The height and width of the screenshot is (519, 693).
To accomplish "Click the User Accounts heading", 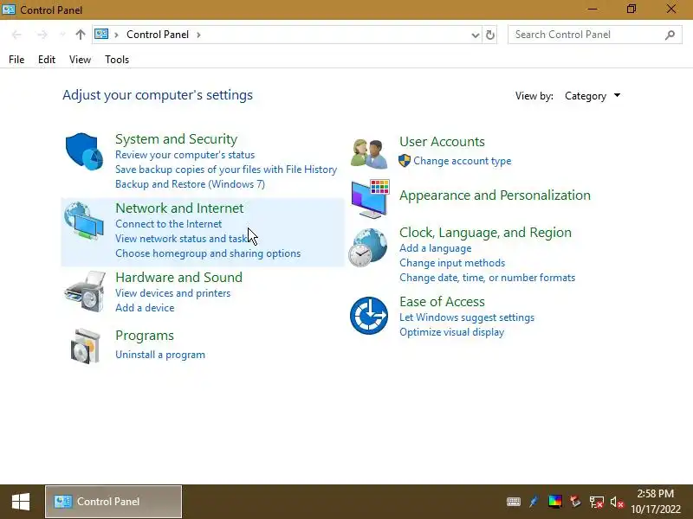I will (442, 142).
